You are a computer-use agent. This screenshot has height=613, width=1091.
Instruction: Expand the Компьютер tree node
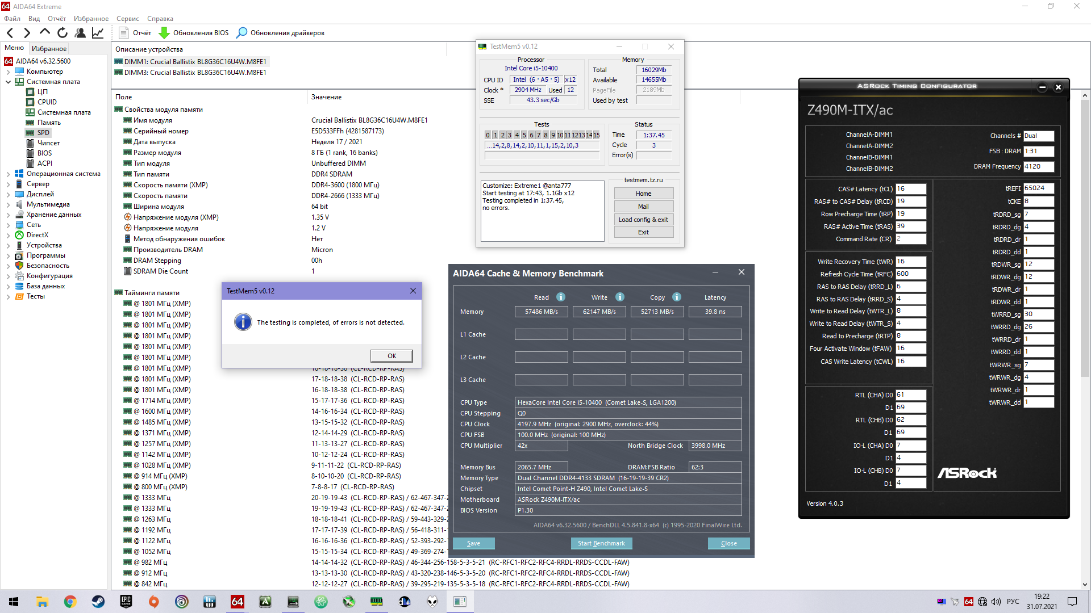[x=8, y=72]
